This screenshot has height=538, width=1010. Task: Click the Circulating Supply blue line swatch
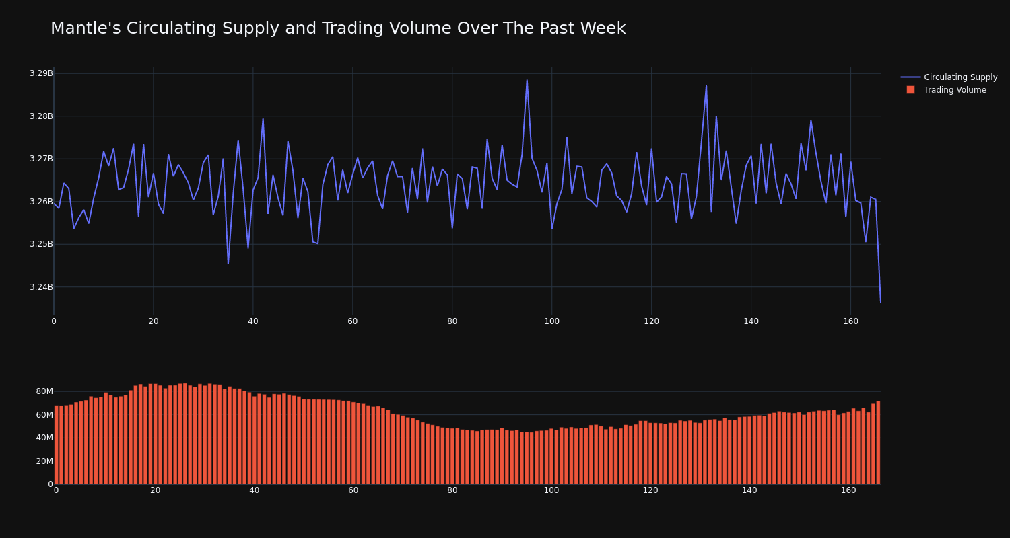pyautogui.click(x=910, y=77)
